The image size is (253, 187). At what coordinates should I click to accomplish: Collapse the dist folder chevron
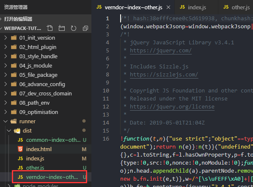(x=9, y=131)
